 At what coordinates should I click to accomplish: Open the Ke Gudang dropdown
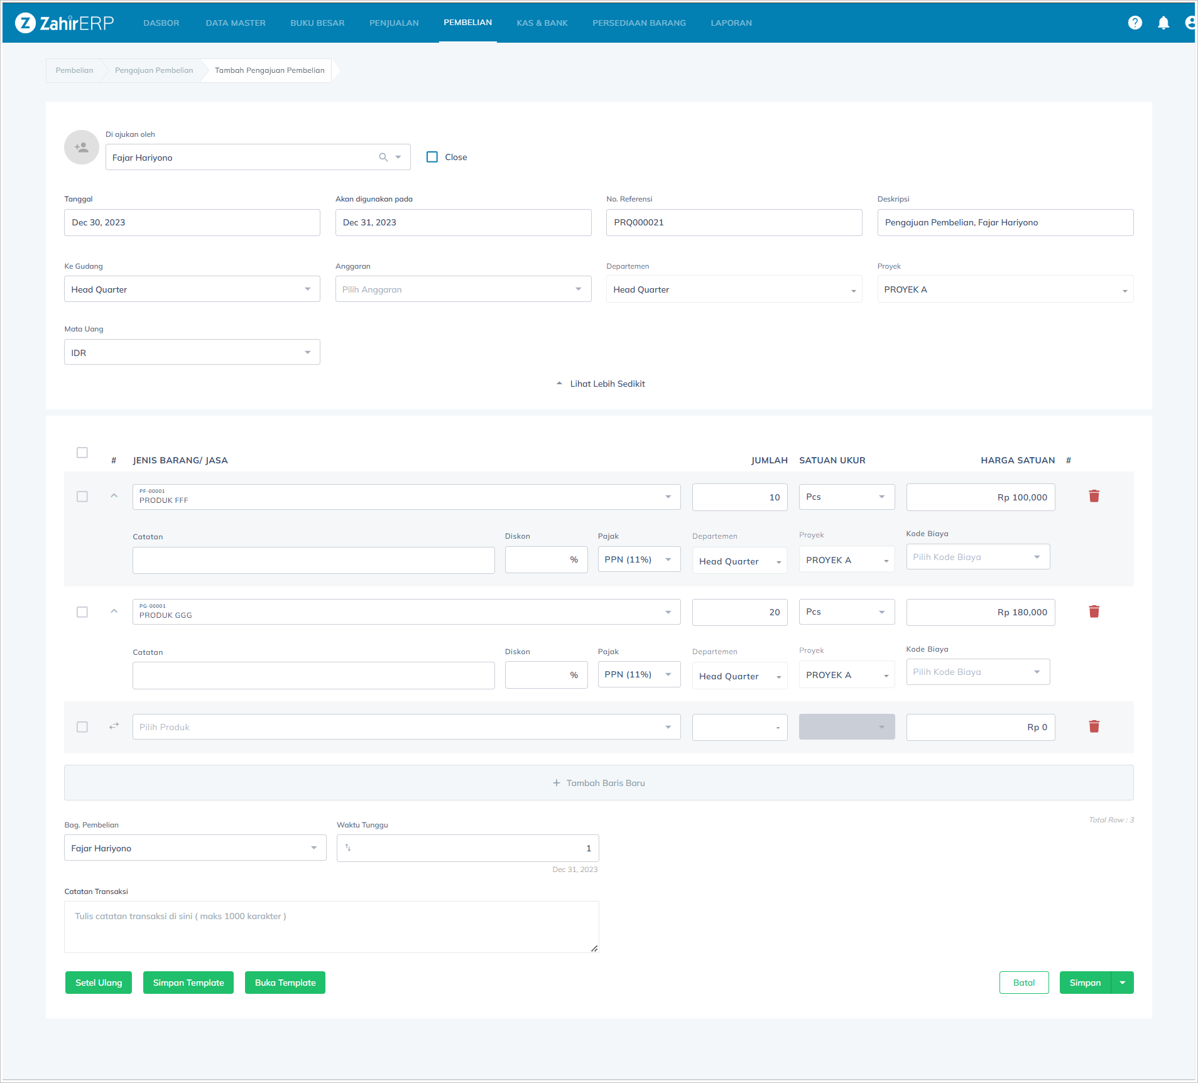tap(192, 289)
